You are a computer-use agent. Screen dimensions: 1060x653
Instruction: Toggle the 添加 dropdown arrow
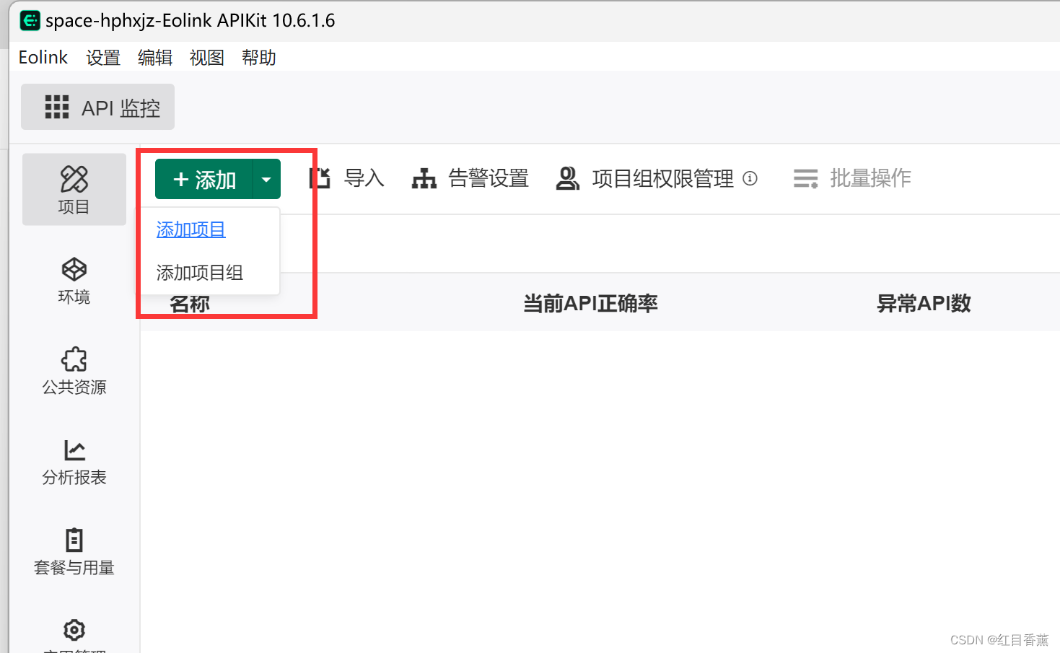[266, 179]
